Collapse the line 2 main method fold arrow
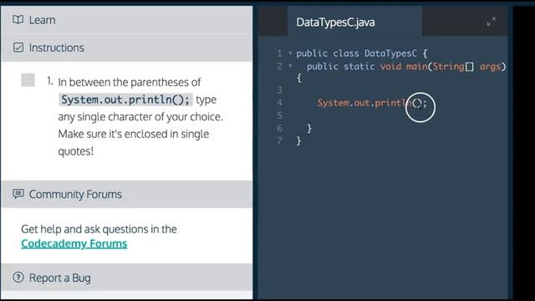 [290, 66]
